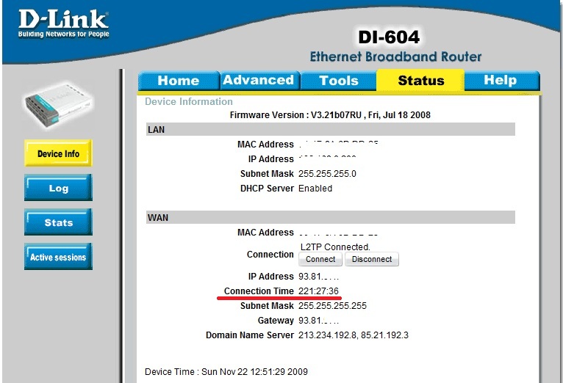The height and width of the screenshot is (383, 563).
Task: Click LAN Subnet Mask value 255.255.255.0
Action: [x=327, y=174]
